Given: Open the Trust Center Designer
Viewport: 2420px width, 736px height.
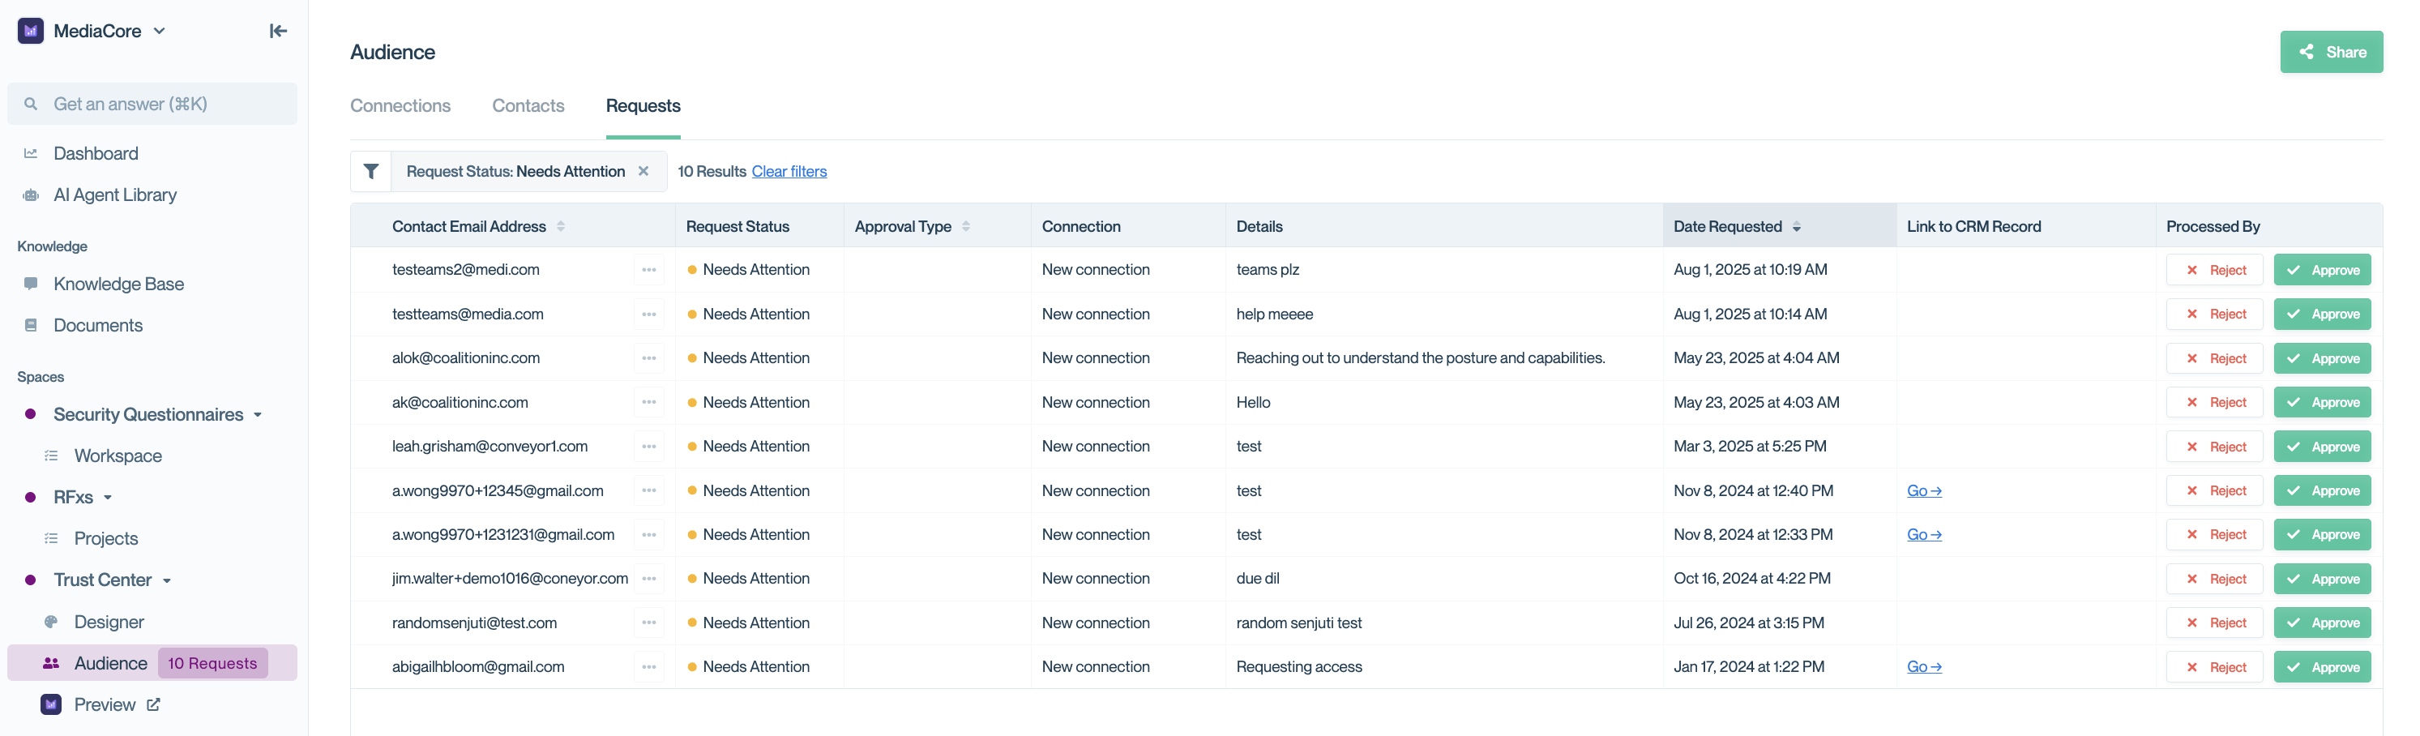Looking at the screenshot, I should [109, 623].
